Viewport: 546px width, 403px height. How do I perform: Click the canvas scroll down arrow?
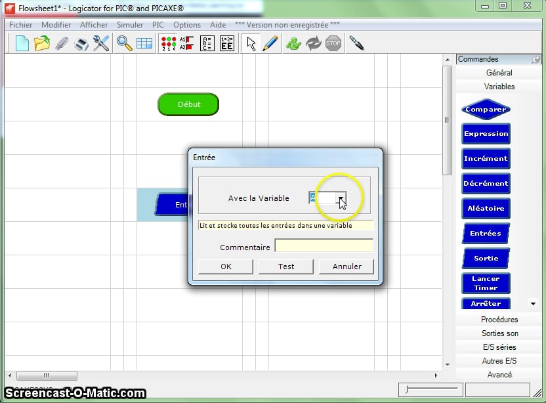coord(448,365)
